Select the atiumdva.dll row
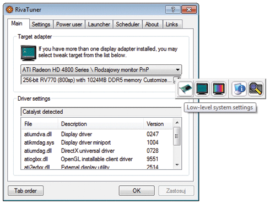This screenshot has height=204, width=270. tap(98, 134)
